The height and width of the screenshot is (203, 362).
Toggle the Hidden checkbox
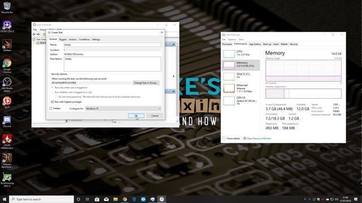51,108
